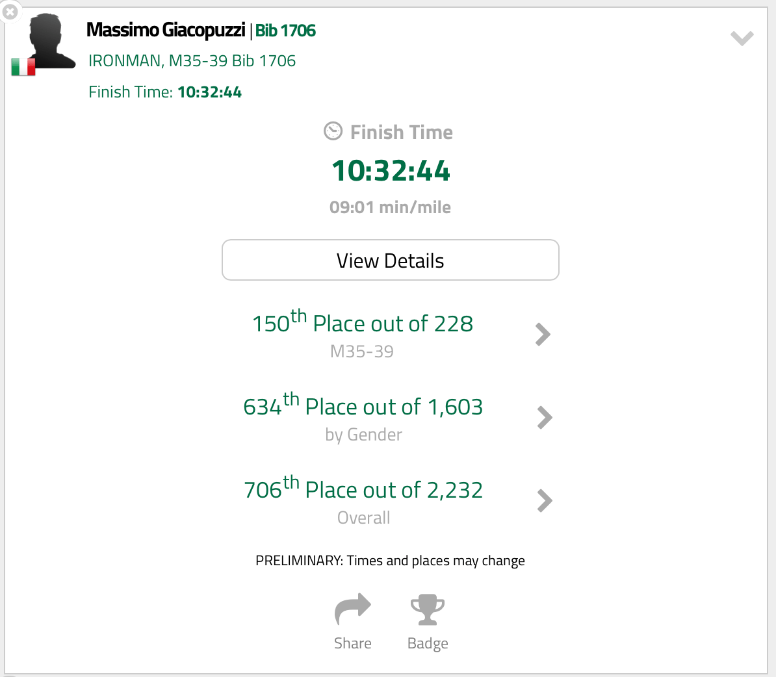776x677 pixels.
Task: Open 150th Place out of 228 ranking
Action: pyautogui.click(x=363, y=324)
